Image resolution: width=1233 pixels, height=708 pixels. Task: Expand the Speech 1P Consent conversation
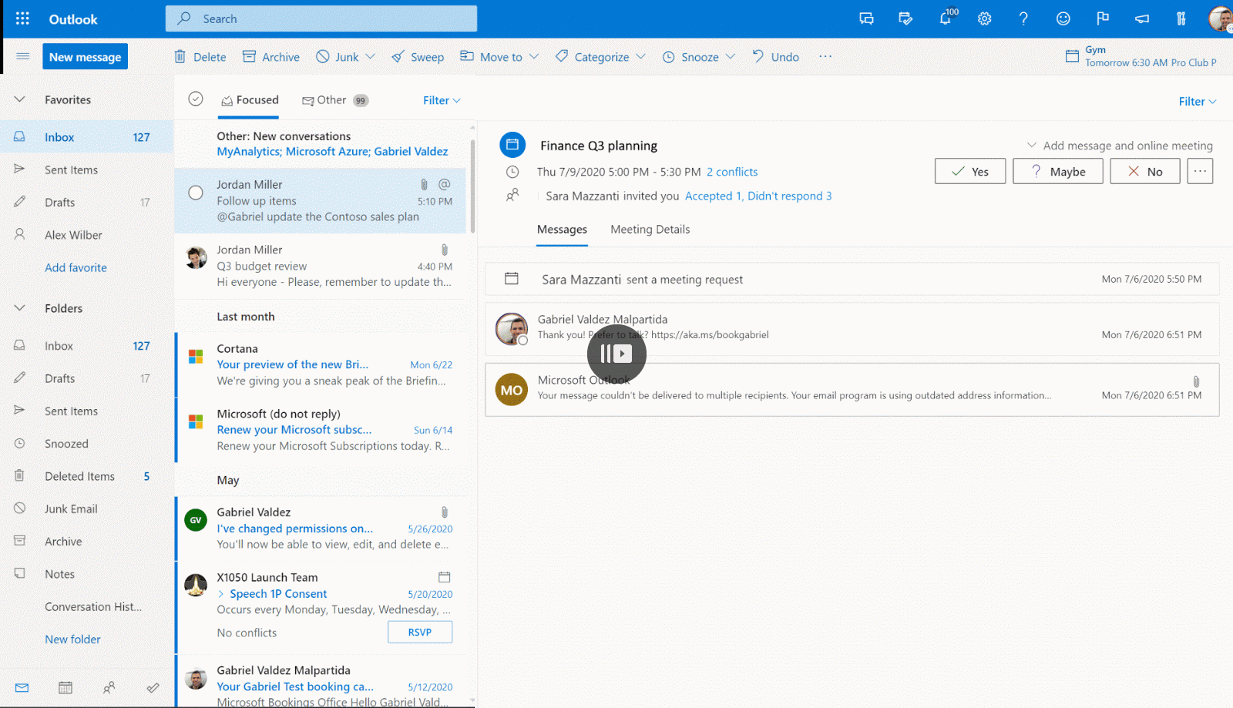pos(221,593)
